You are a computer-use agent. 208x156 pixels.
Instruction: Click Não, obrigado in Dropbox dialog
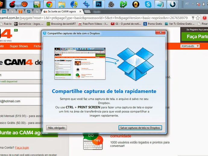click(x=56, y=128)
